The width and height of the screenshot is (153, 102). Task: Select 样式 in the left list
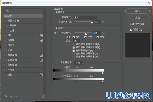(23, 11)
